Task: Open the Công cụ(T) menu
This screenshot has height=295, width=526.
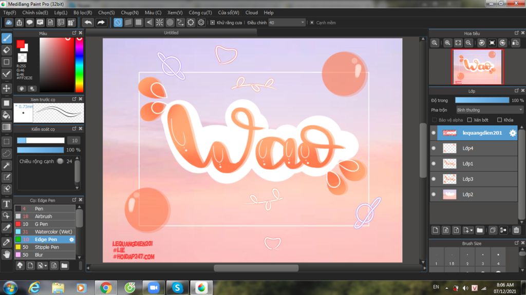Action: click(200, 13)
